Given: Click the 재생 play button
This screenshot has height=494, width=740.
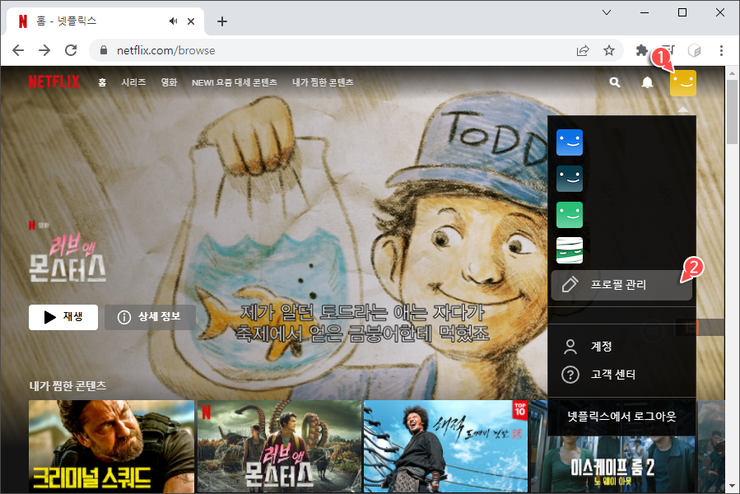Looking at the screenshot, I should 63,317.
